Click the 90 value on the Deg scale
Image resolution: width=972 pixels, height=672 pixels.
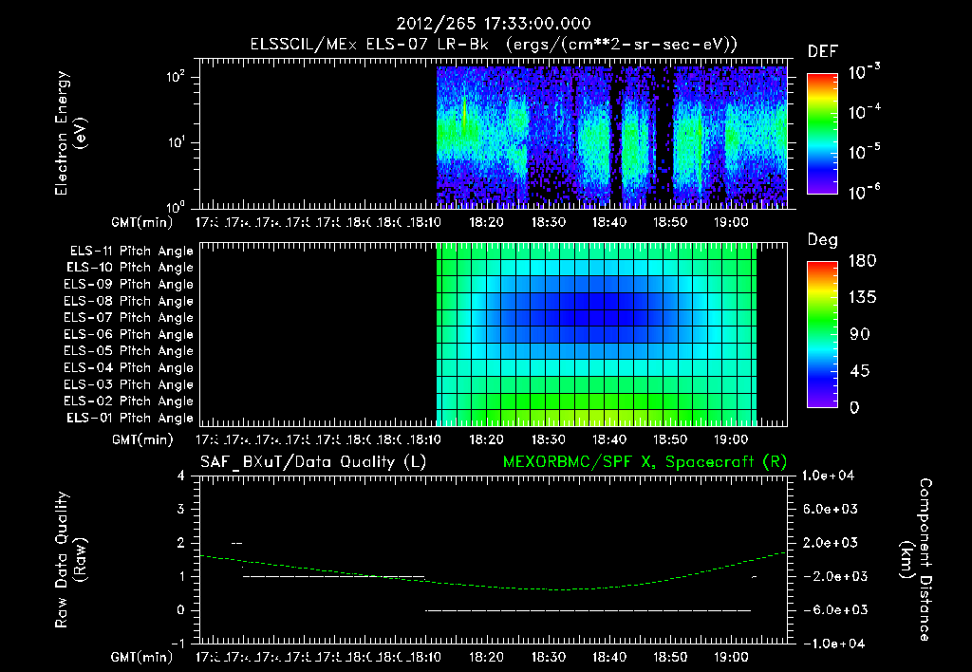(860, 334)
